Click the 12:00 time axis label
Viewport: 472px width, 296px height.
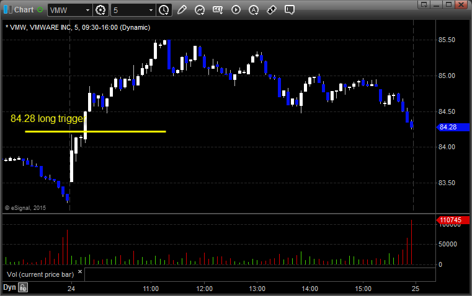click(205, 289)
